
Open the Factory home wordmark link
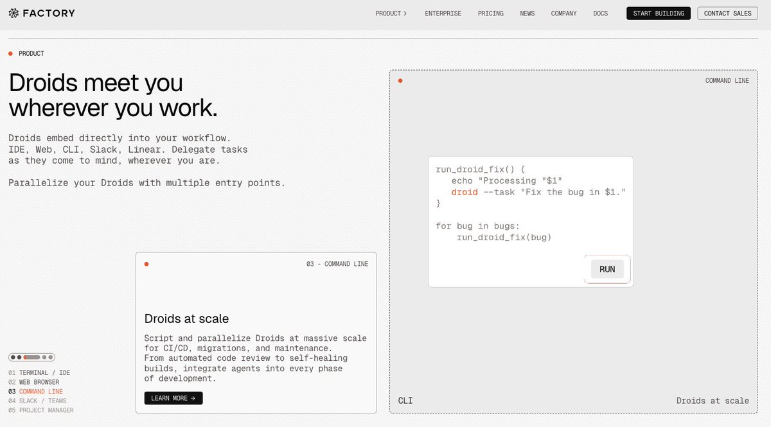click(x=48, y=13)
